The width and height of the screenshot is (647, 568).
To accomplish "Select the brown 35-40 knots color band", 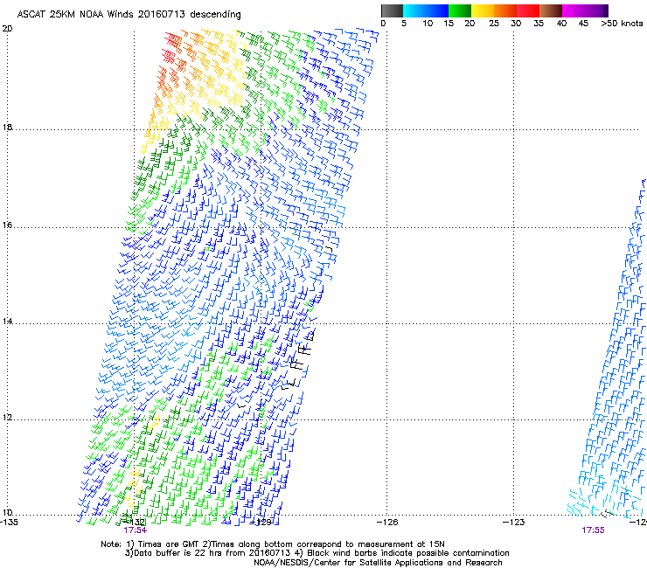I will (x=551, y=10).
